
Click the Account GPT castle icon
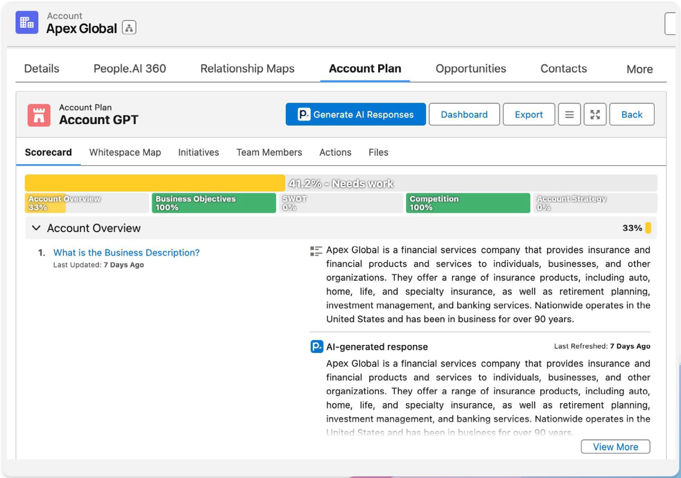[39, 115]
